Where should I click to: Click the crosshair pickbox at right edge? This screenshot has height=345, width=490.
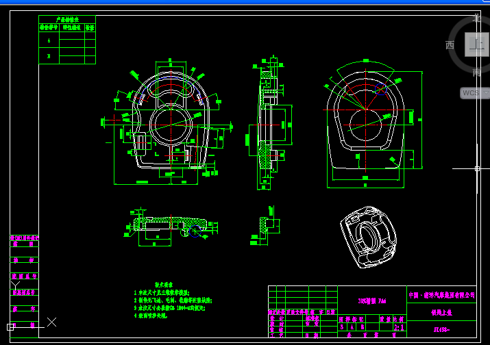[x=477, y=168]
